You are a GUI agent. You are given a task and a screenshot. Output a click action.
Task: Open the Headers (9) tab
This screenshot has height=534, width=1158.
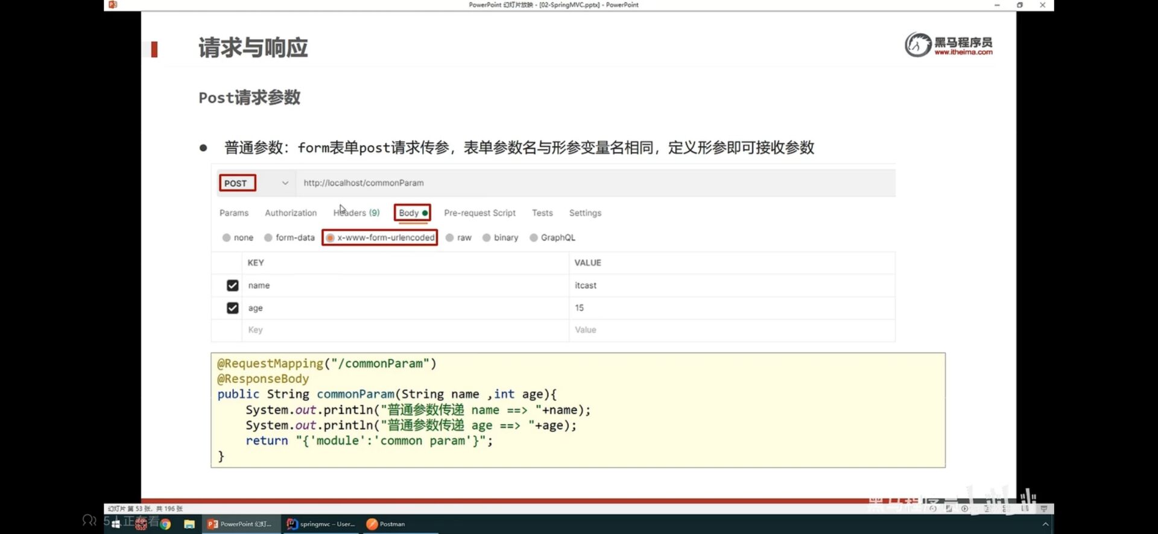[x=356, y=213]
